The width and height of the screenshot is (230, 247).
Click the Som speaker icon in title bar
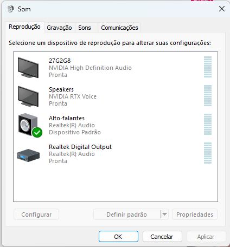pyautogui.click(x=10, y=9)
